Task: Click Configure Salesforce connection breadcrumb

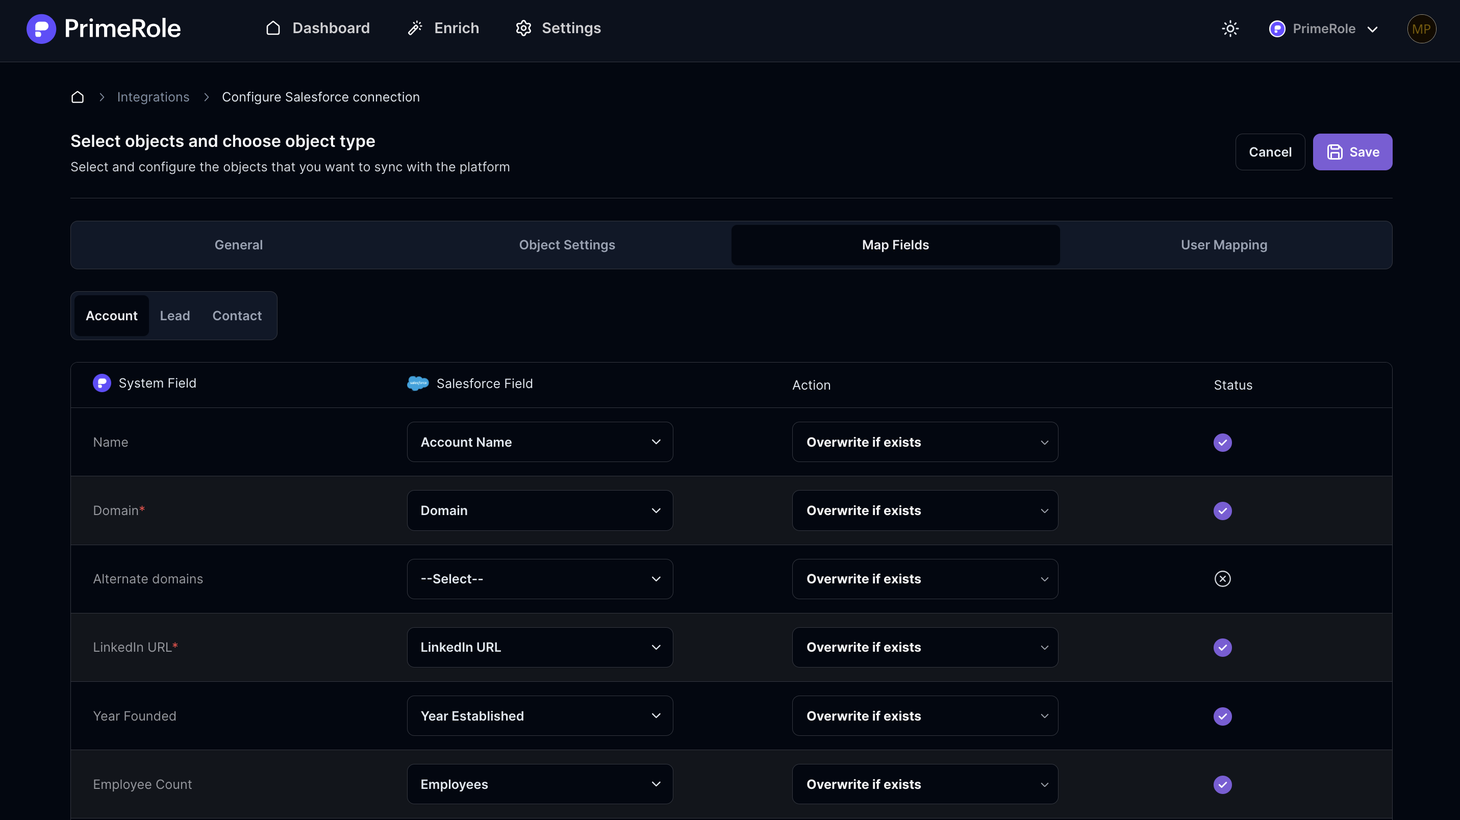Action: click(321, 97)
